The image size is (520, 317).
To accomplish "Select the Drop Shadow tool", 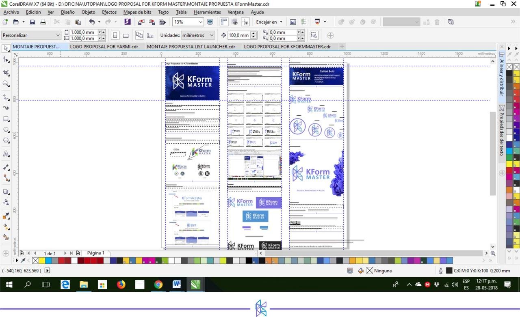I will coord(6,192).
